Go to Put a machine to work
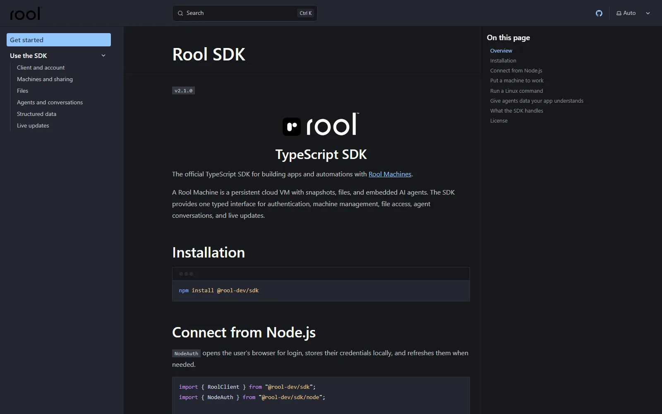 click(x=517, y=80)
